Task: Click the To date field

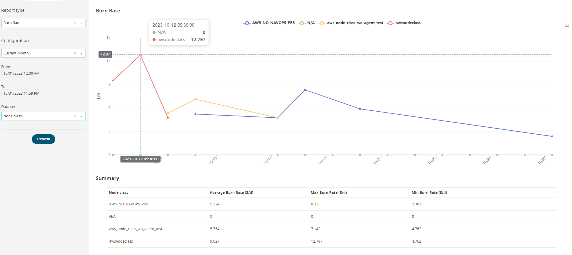Action: click(x=21, y=93)
